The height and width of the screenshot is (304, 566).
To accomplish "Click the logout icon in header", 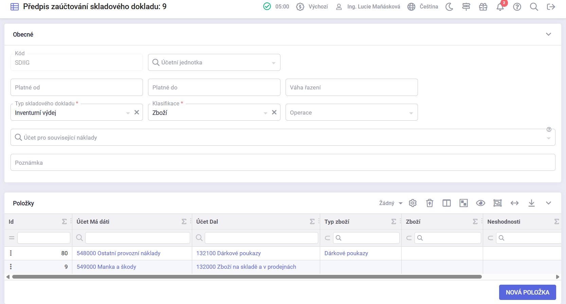I will [551, 7].
